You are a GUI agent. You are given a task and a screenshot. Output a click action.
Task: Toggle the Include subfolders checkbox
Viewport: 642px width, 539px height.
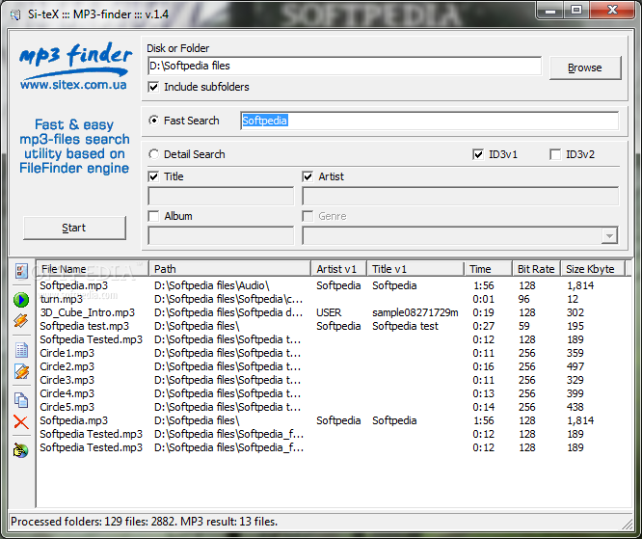(153, 87)
